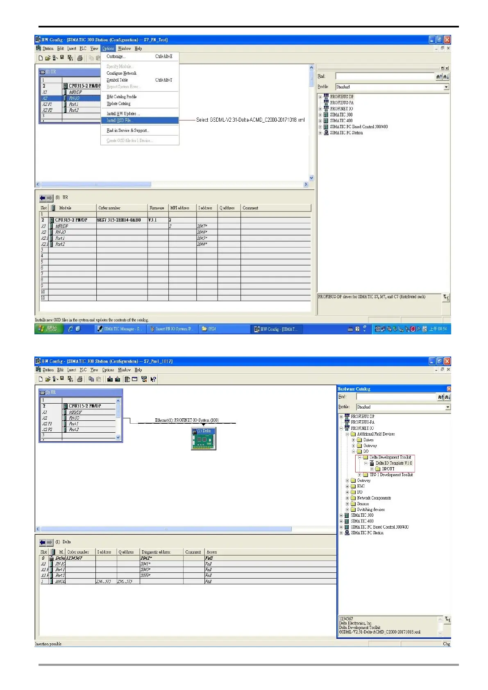The height and width of the screenshot is (690, 488).
Task: Click Configure Network icon in S7_Pro1_1017 toolbar
Action: (x=144, y=379)
